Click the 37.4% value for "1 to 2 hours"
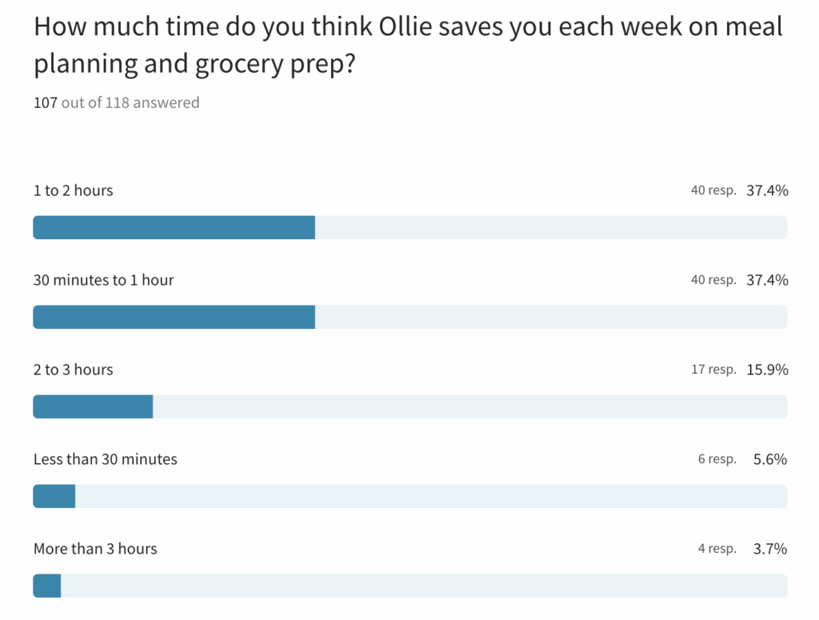 click(x=767, y=190)
